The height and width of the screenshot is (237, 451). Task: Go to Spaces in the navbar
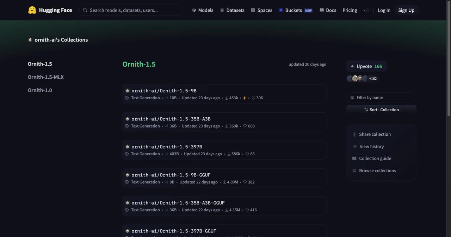pyautogui.click(x=261, y=10)
